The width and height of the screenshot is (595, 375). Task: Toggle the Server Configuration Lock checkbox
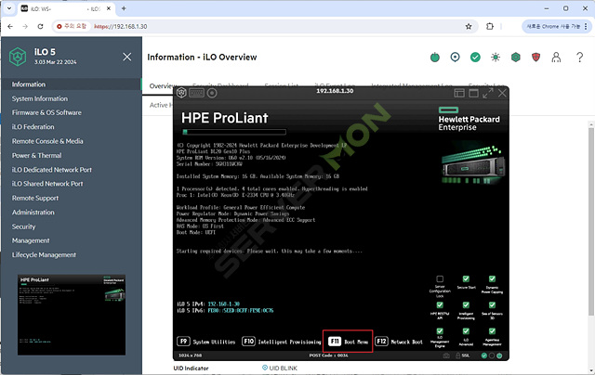pos(440,279)
